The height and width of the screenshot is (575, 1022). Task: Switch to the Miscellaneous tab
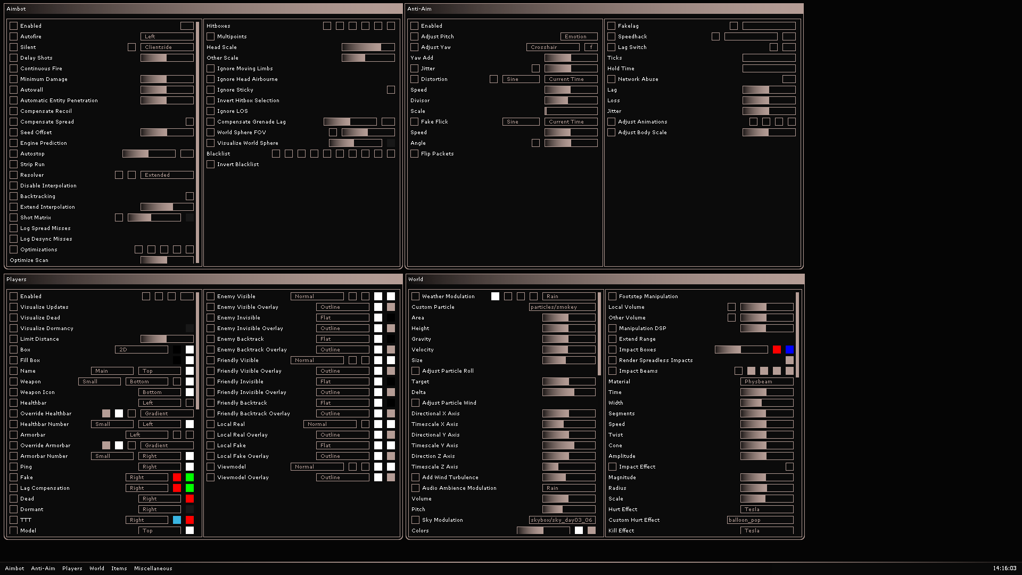pos(153,568)
